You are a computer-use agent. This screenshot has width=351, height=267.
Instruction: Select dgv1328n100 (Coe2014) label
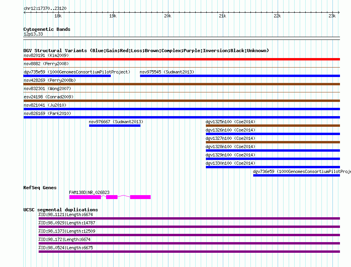[x=230, y=147]
